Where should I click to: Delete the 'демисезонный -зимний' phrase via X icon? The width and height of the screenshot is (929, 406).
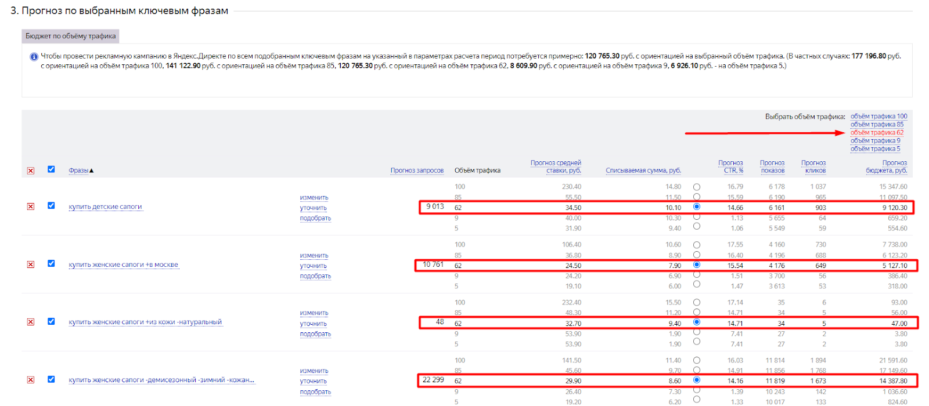(31, 380)
